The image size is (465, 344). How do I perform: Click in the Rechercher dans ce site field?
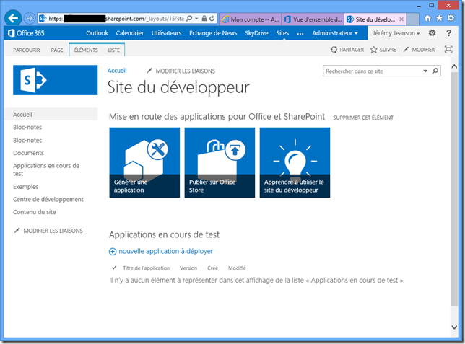(373, 71)
